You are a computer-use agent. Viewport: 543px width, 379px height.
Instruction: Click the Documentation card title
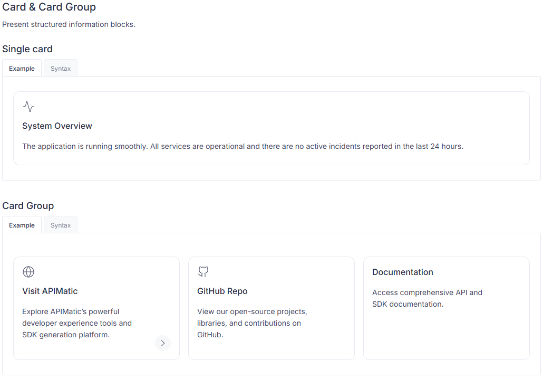(x=402, y=272)
